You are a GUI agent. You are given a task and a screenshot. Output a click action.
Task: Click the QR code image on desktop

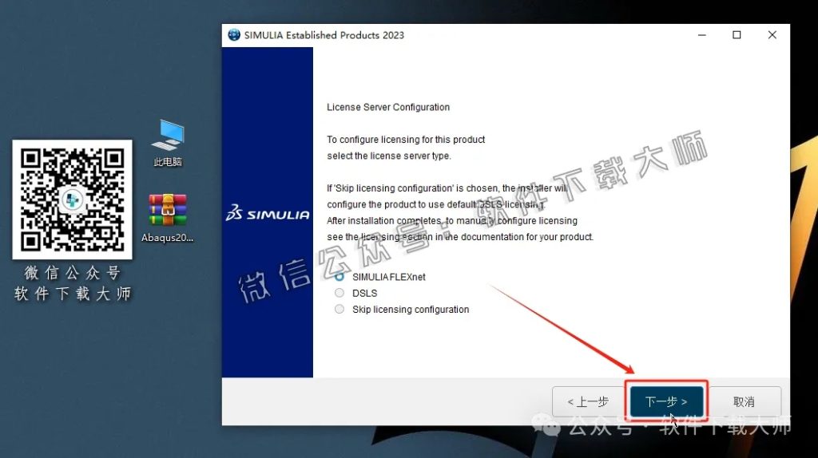tap(72, 199)
